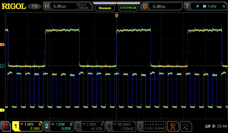Open the horizontal timebase 5.00us settings
Screen dimensions: 228x133
pyautogui.click(x=69, y=6)
